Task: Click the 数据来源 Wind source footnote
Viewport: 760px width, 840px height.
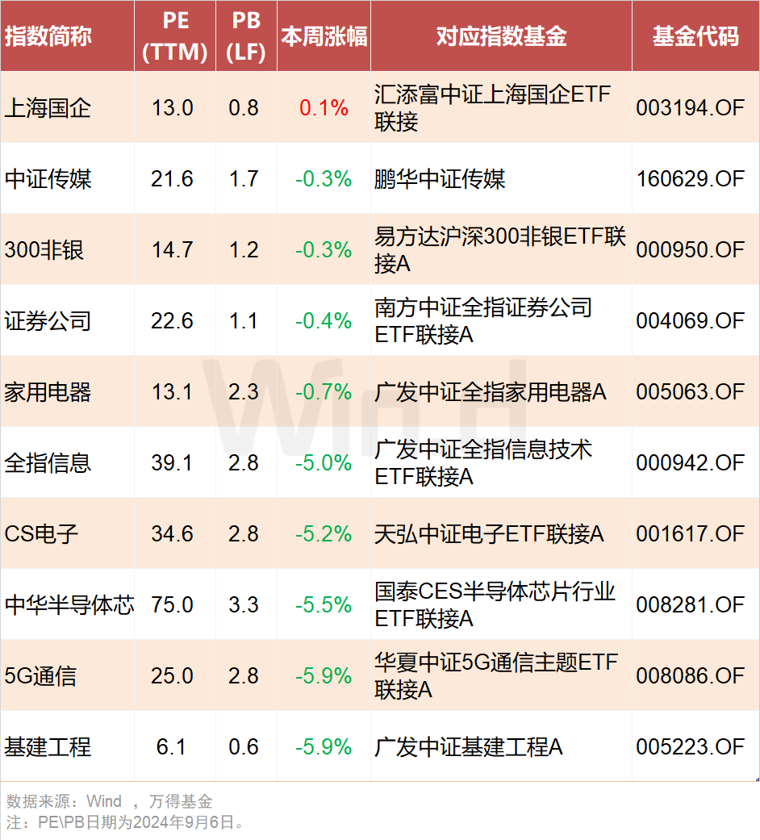Action: point(109,801)
